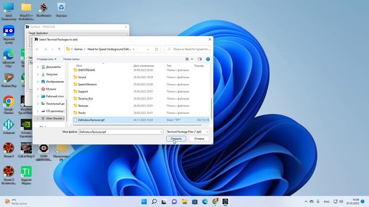The height and width of the screenshot is (207, 369).
Task: Select the Tracks folder
Action: (x=82, y=113)
